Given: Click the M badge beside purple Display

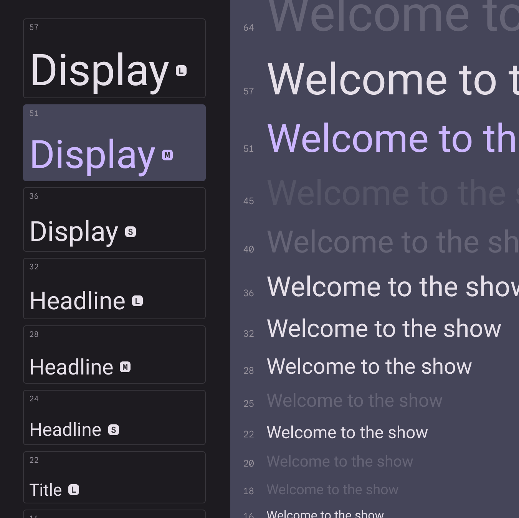Looking at the screenshot, I should click(167, 155).
